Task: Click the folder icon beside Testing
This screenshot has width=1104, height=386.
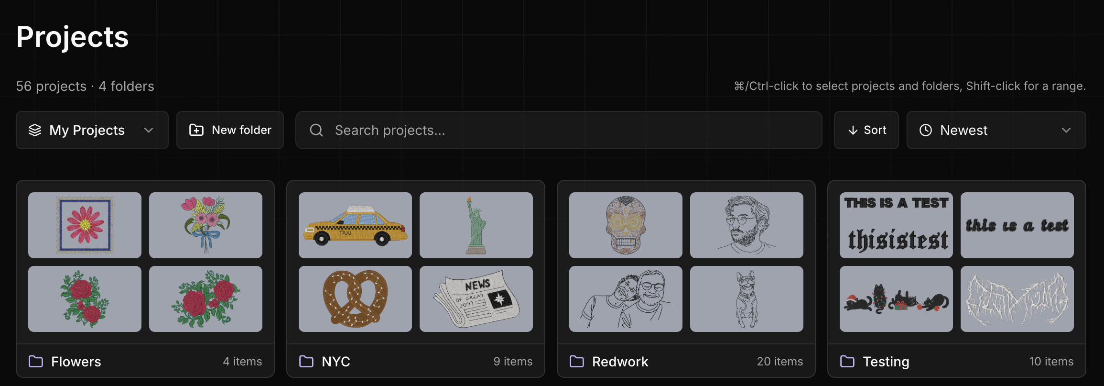Action: click(x=847, y=361)
